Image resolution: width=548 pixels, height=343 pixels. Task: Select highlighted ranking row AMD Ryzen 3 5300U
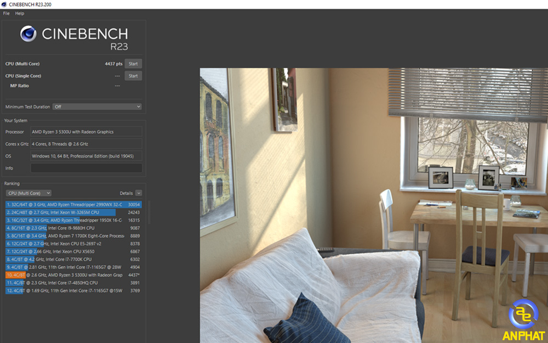tap(73, 275)
